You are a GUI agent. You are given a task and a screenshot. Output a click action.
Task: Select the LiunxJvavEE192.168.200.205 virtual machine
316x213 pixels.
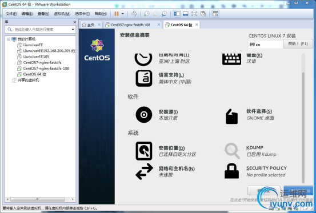point(49,51)
